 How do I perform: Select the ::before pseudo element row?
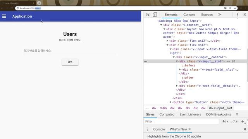[x=188, y=65]
